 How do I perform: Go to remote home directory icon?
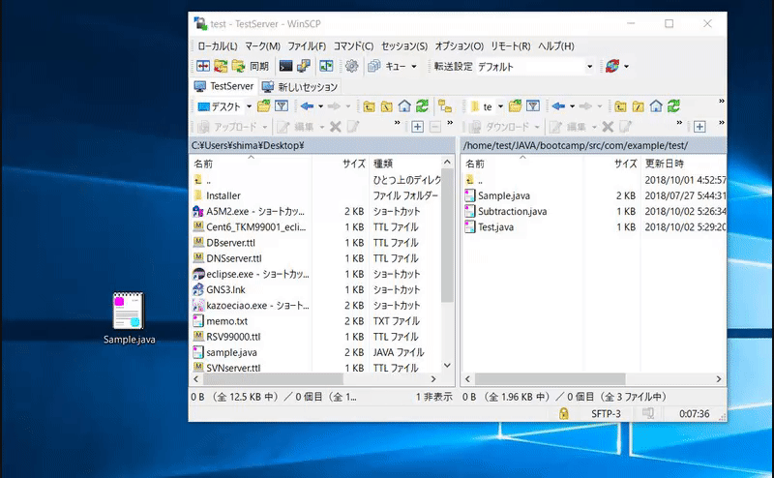[x=656, y=106]
